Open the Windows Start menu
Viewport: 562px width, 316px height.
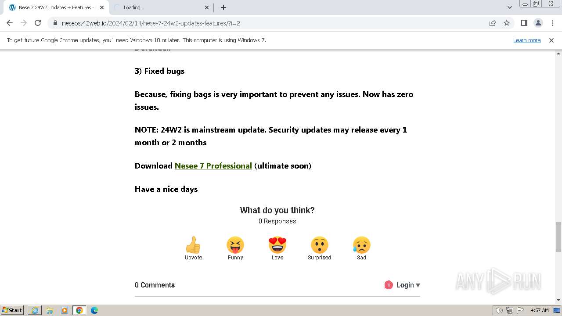point(12,310)
